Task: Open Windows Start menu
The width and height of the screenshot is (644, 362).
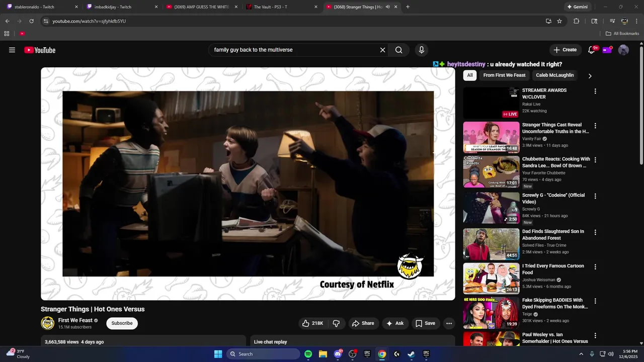Action: (x=218, y=354)
